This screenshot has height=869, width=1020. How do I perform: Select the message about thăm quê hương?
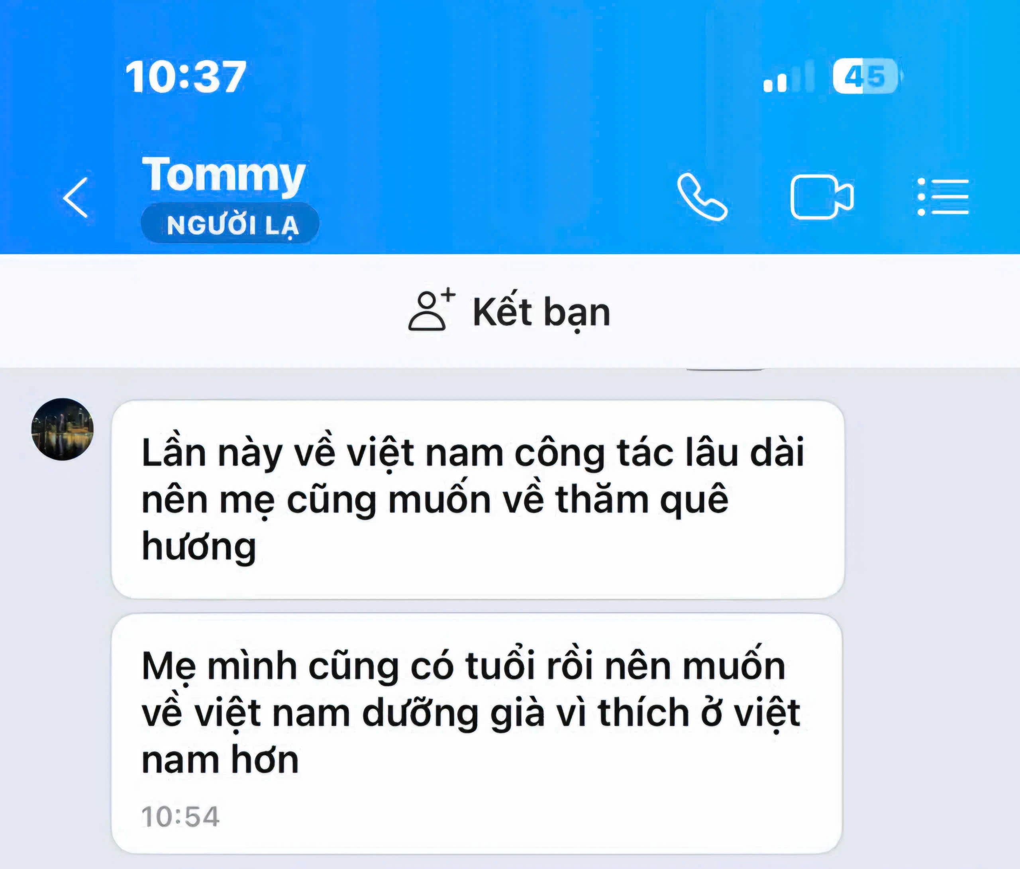point(477,499)
